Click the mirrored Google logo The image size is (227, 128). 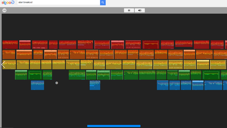pos(8,2)
